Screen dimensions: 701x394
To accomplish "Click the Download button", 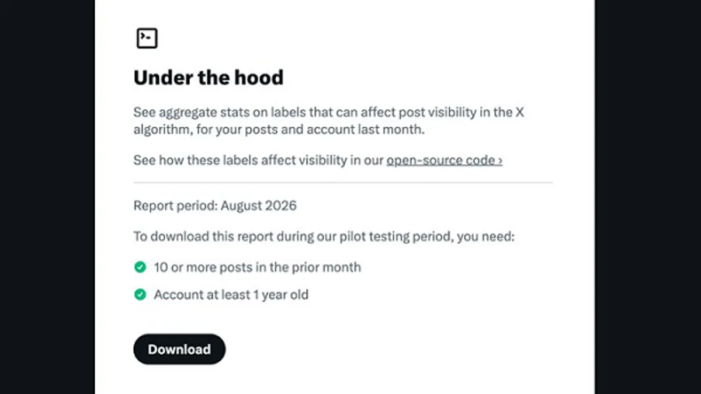I will (x=179, y=349).
